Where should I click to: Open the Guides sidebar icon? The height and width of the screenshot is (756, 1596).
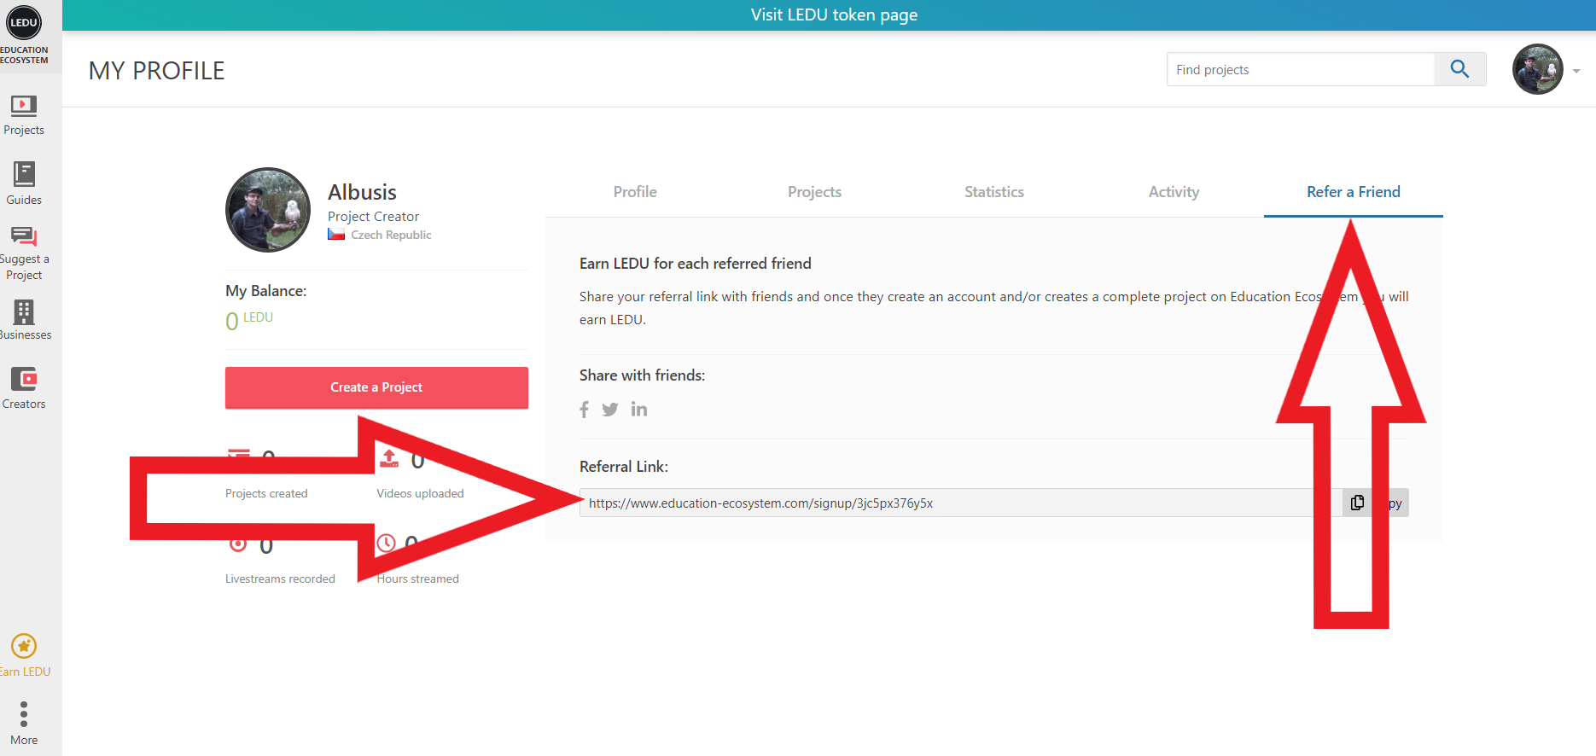[x=24, y=174]
